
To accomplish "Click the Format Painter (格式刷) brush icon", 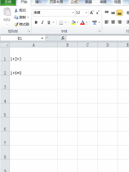I will [16, 24].
